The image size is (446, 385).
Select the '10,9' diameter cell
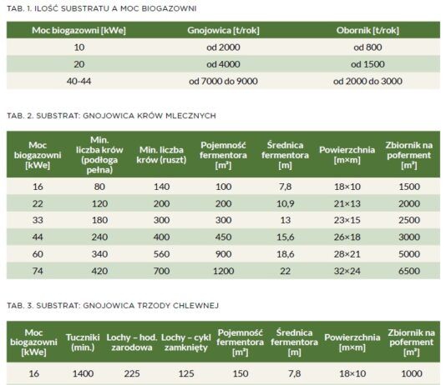[x=285, y=203]
